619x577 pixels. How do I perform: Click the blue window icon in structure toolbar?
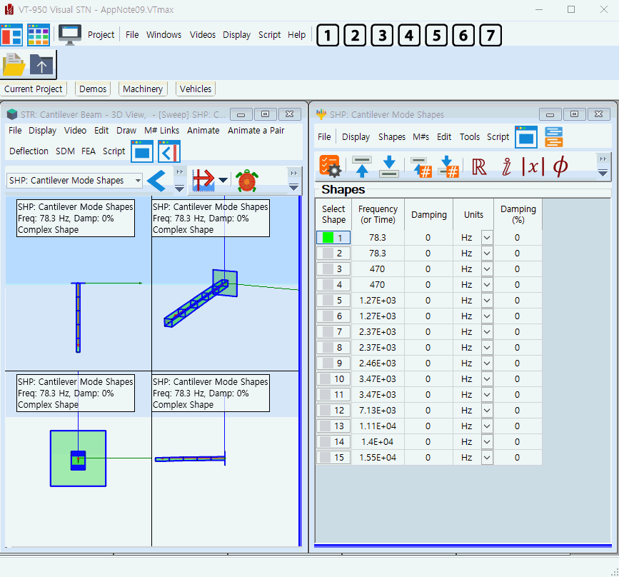[x=142, y=151]
